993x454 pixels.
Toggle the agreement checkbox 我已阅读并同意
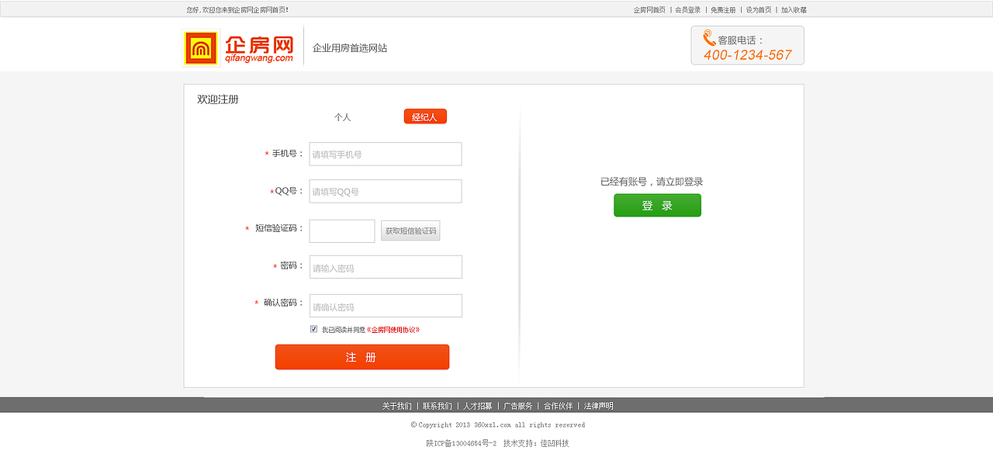pos(314,329)
